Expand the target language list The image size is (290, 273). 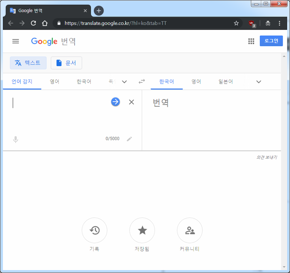[x=258, y=82]
